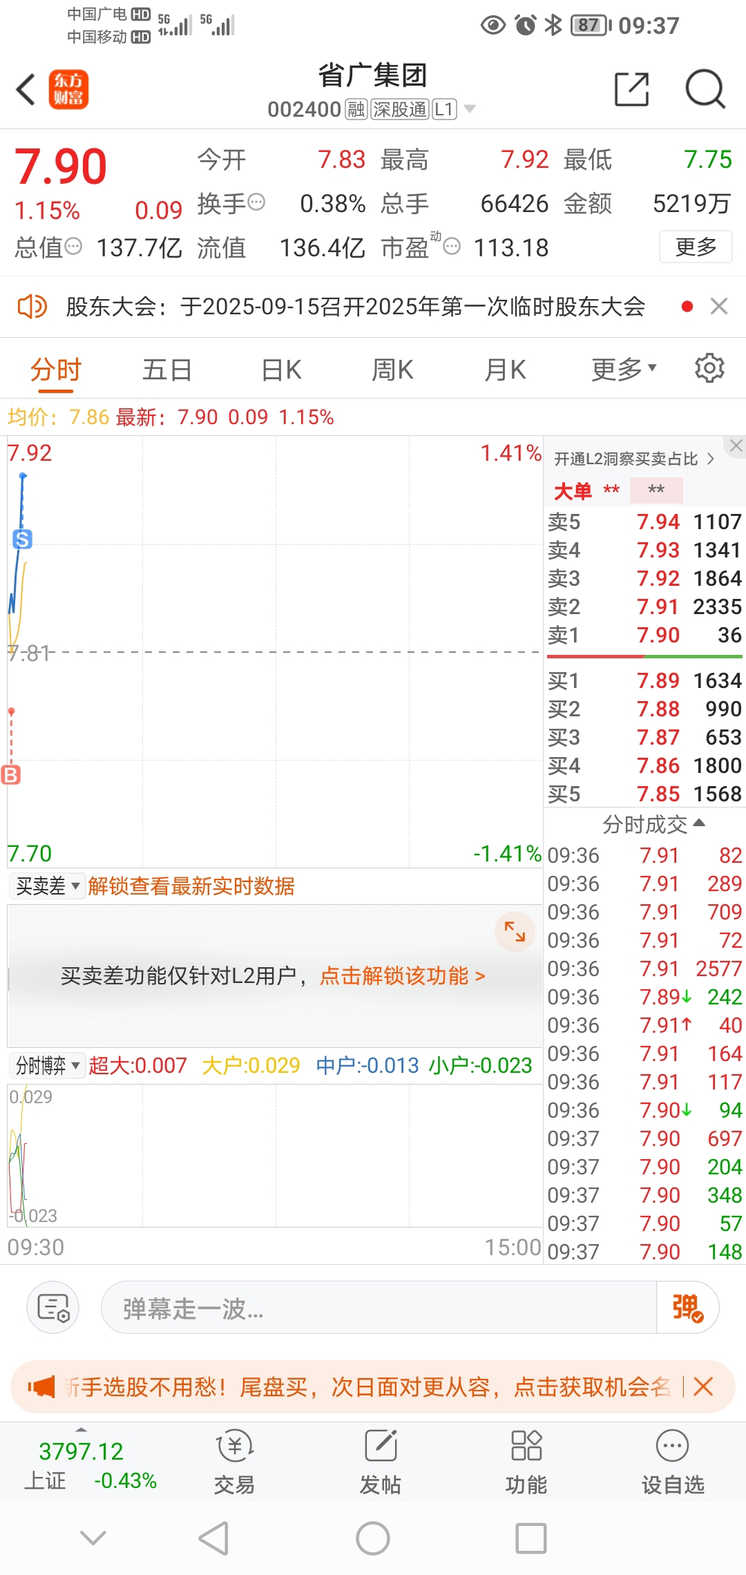Open the 分时博弈 indicator dropdown
This screenshot has height=1575, width=746.
pyautogui.click(x=48, y=1065)
